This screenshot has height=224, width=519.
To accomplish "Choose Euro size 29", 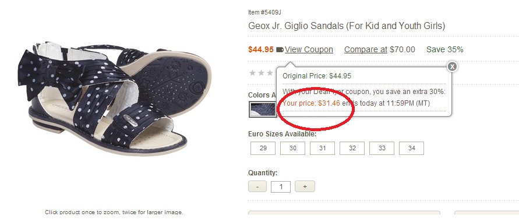I will click(263, 148).
